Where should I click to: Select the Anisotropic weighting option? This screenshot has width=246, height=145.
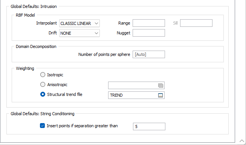tap(43, 85)
